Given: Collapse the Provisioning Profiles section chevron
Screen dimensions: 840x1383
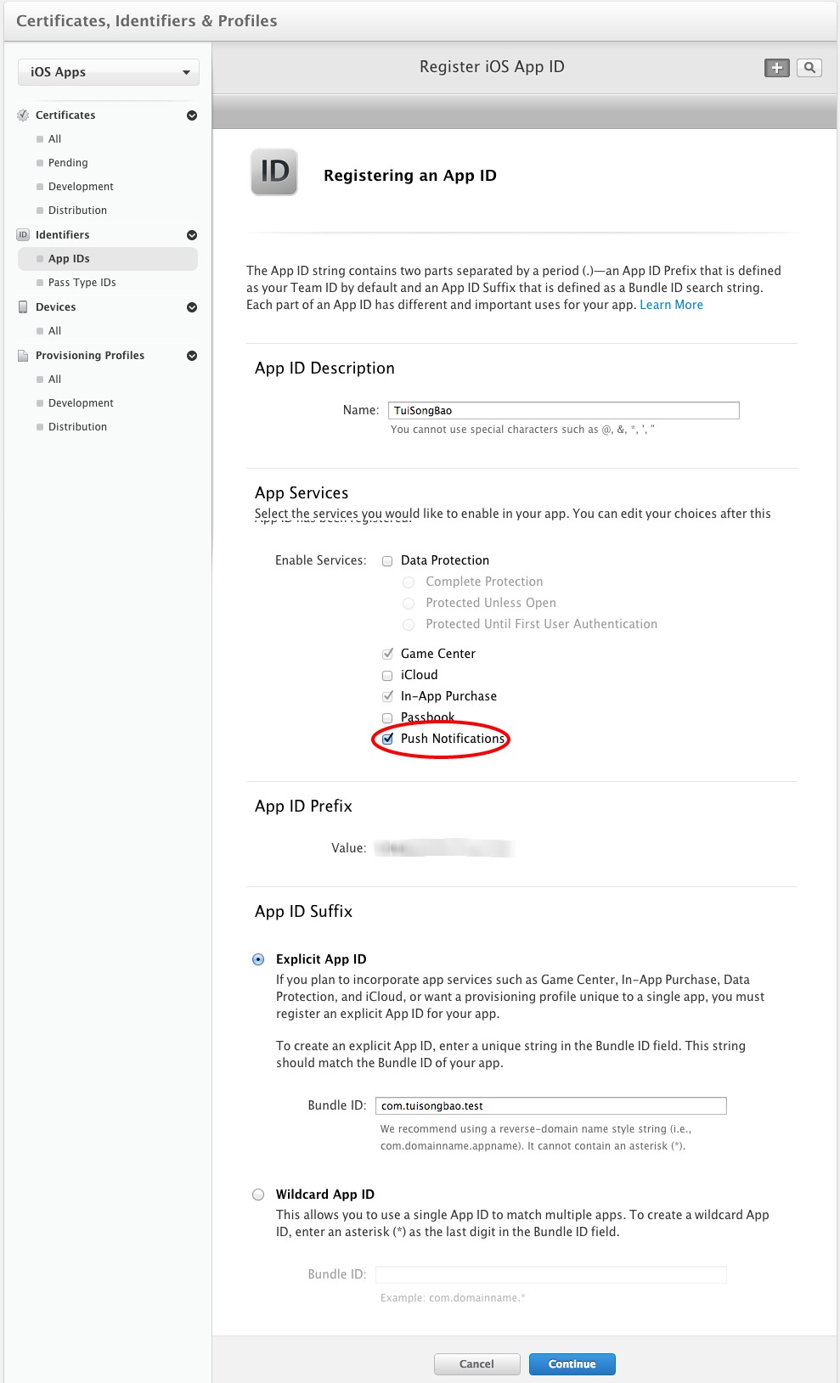Looking at the screenshot, I should pos(192,356).
